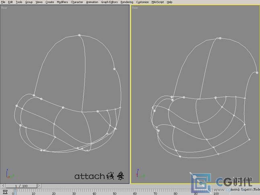260x195 pixels.
Task: Click frame 80 on the timeline
Action: (175, 193)
